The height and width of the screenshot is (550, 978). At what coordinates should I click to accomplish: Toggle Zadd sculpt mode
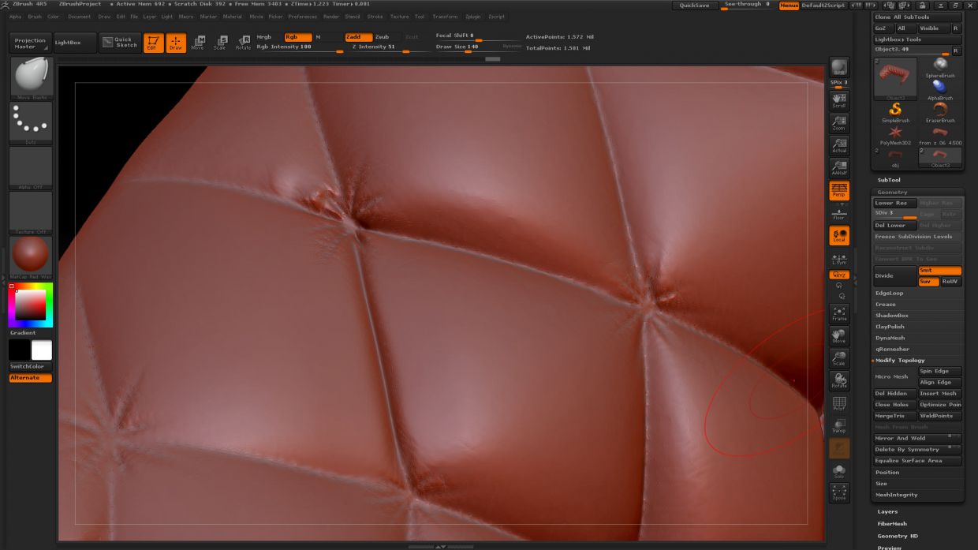point(358,37)
